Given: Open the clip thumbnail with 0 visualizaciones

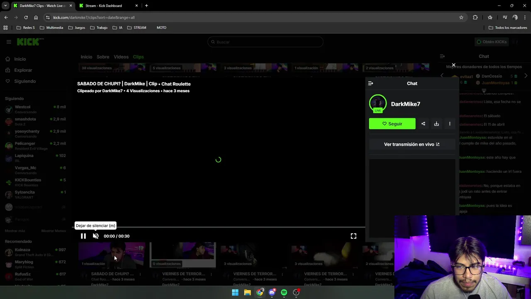Looking at the screenshot, I should (183, 255).
